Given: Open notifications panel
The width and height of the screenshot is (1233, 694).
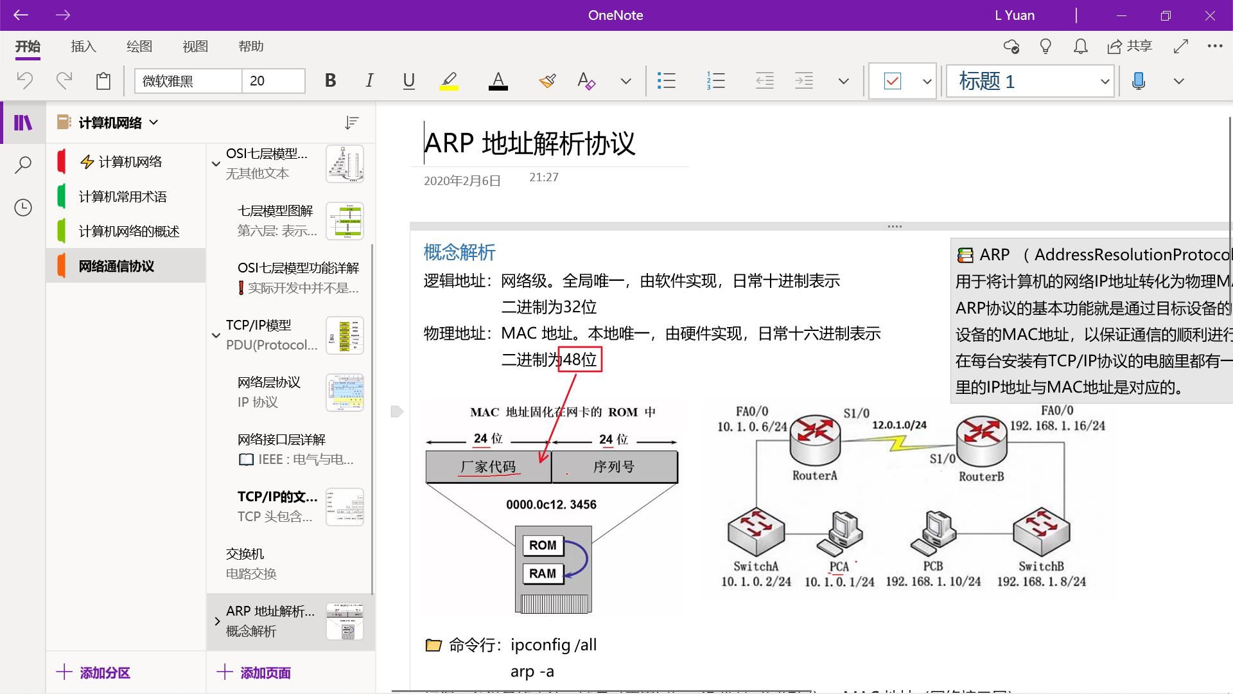Looking at the screenshot, I should click(1080, 46).
